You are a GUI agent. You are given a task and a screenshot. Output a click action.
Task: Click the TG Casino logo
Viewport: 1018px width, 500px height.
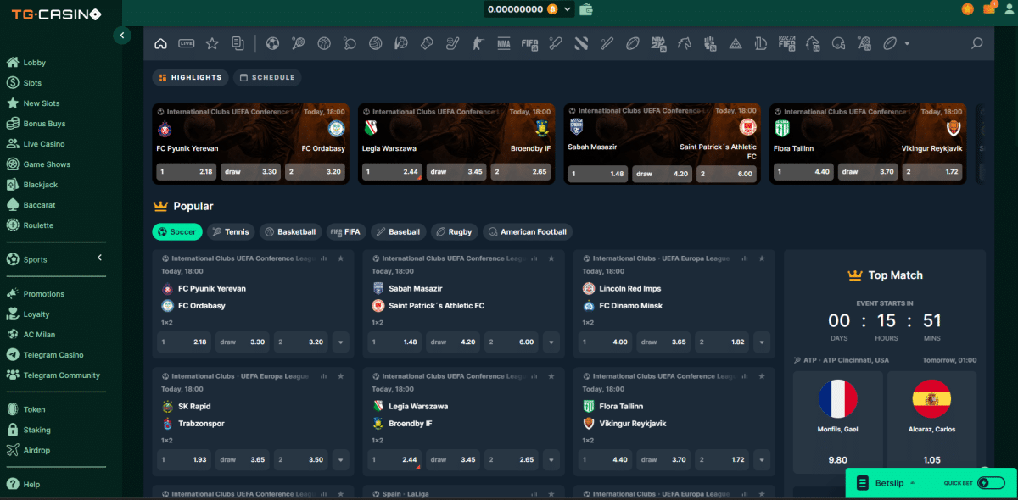pyautogui.click(x=55, y=14)
